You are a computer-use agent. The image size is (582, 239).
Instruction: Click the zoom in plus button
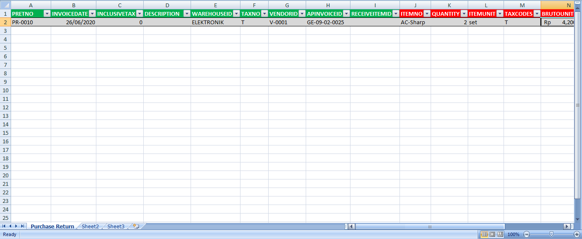(577, 234)
